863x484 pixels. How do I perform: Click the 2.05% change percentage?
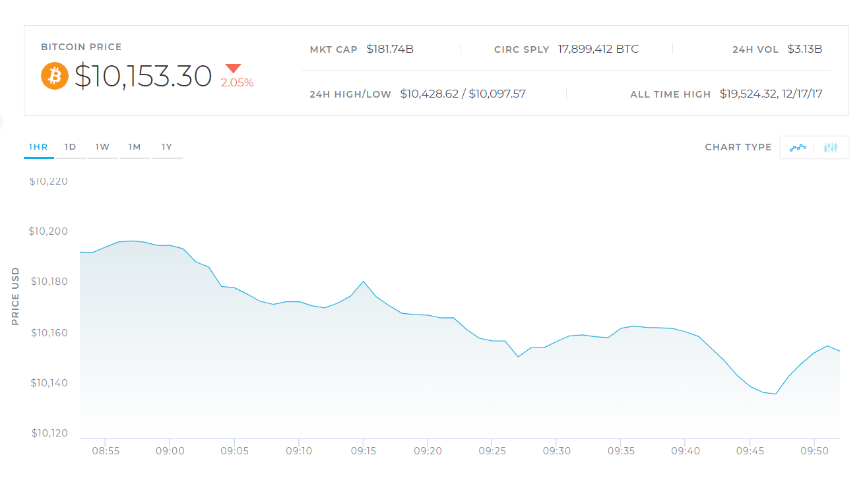(237, 83)
